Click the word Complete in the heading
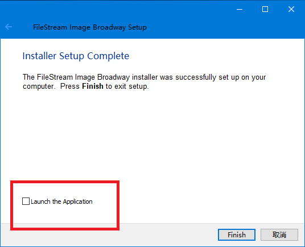Image resolution: width=305 pixels, height=247 pixels. [x=108, y=56]
